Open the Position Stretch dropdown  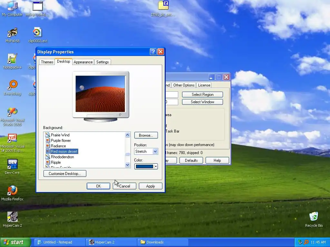point(155,151)
